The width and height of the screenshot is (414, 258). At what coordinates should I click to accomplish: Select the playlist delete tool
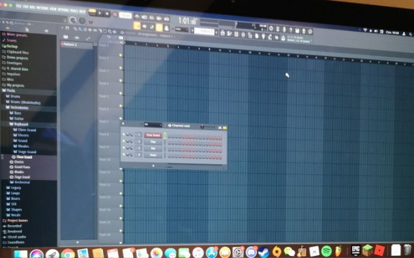(85, 29)
